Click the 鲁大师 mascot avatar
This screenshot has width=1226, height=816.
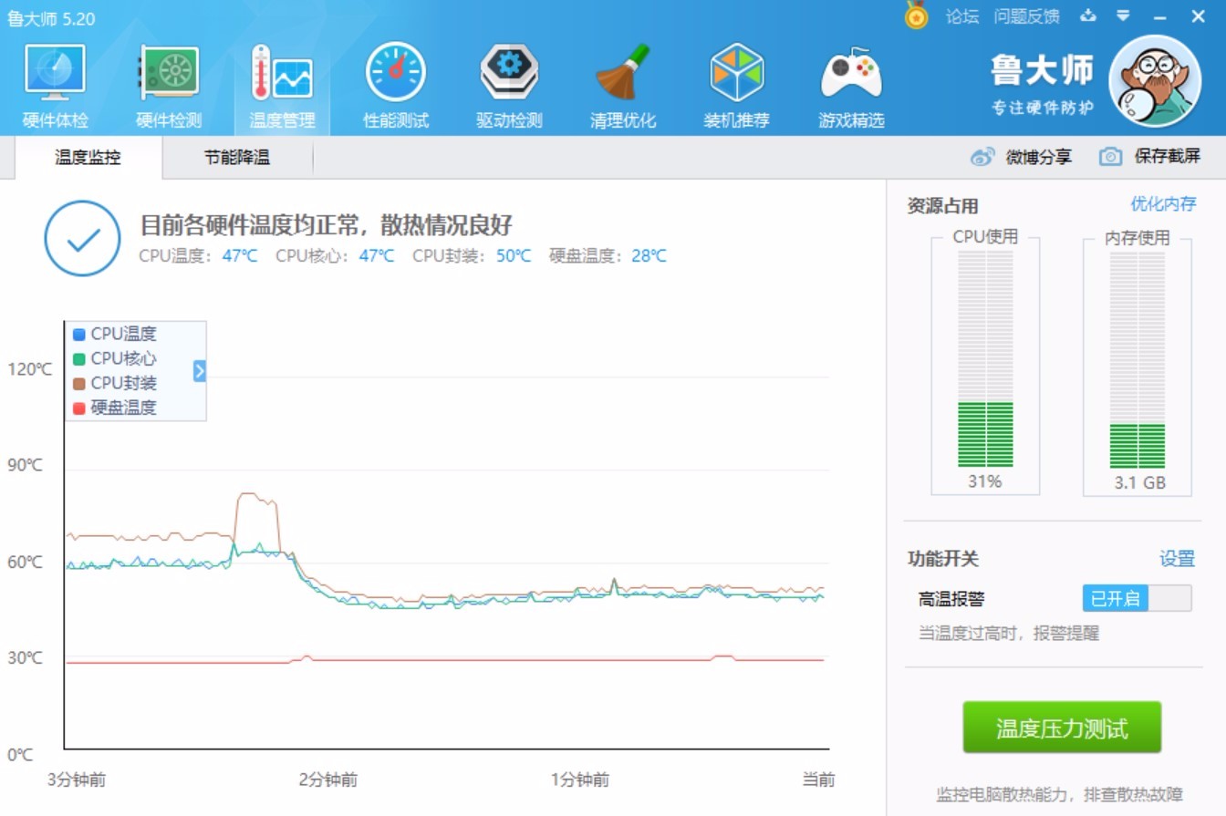point(1155,81)
